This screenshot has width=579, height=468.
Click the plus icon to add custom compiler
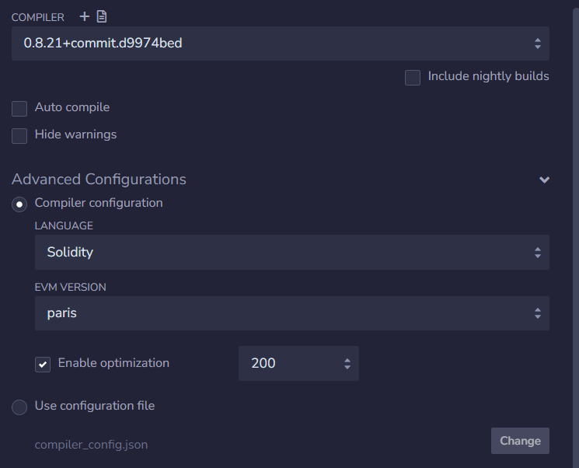coord(85,16)
